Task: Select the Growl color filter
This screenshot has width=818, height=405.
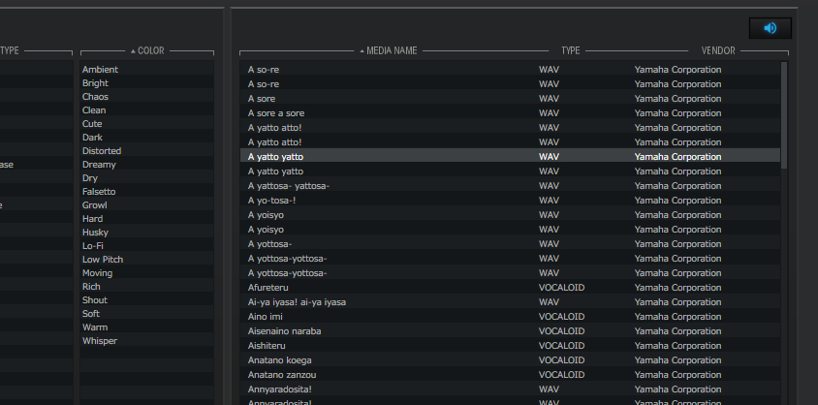Action: pos(147,204)
